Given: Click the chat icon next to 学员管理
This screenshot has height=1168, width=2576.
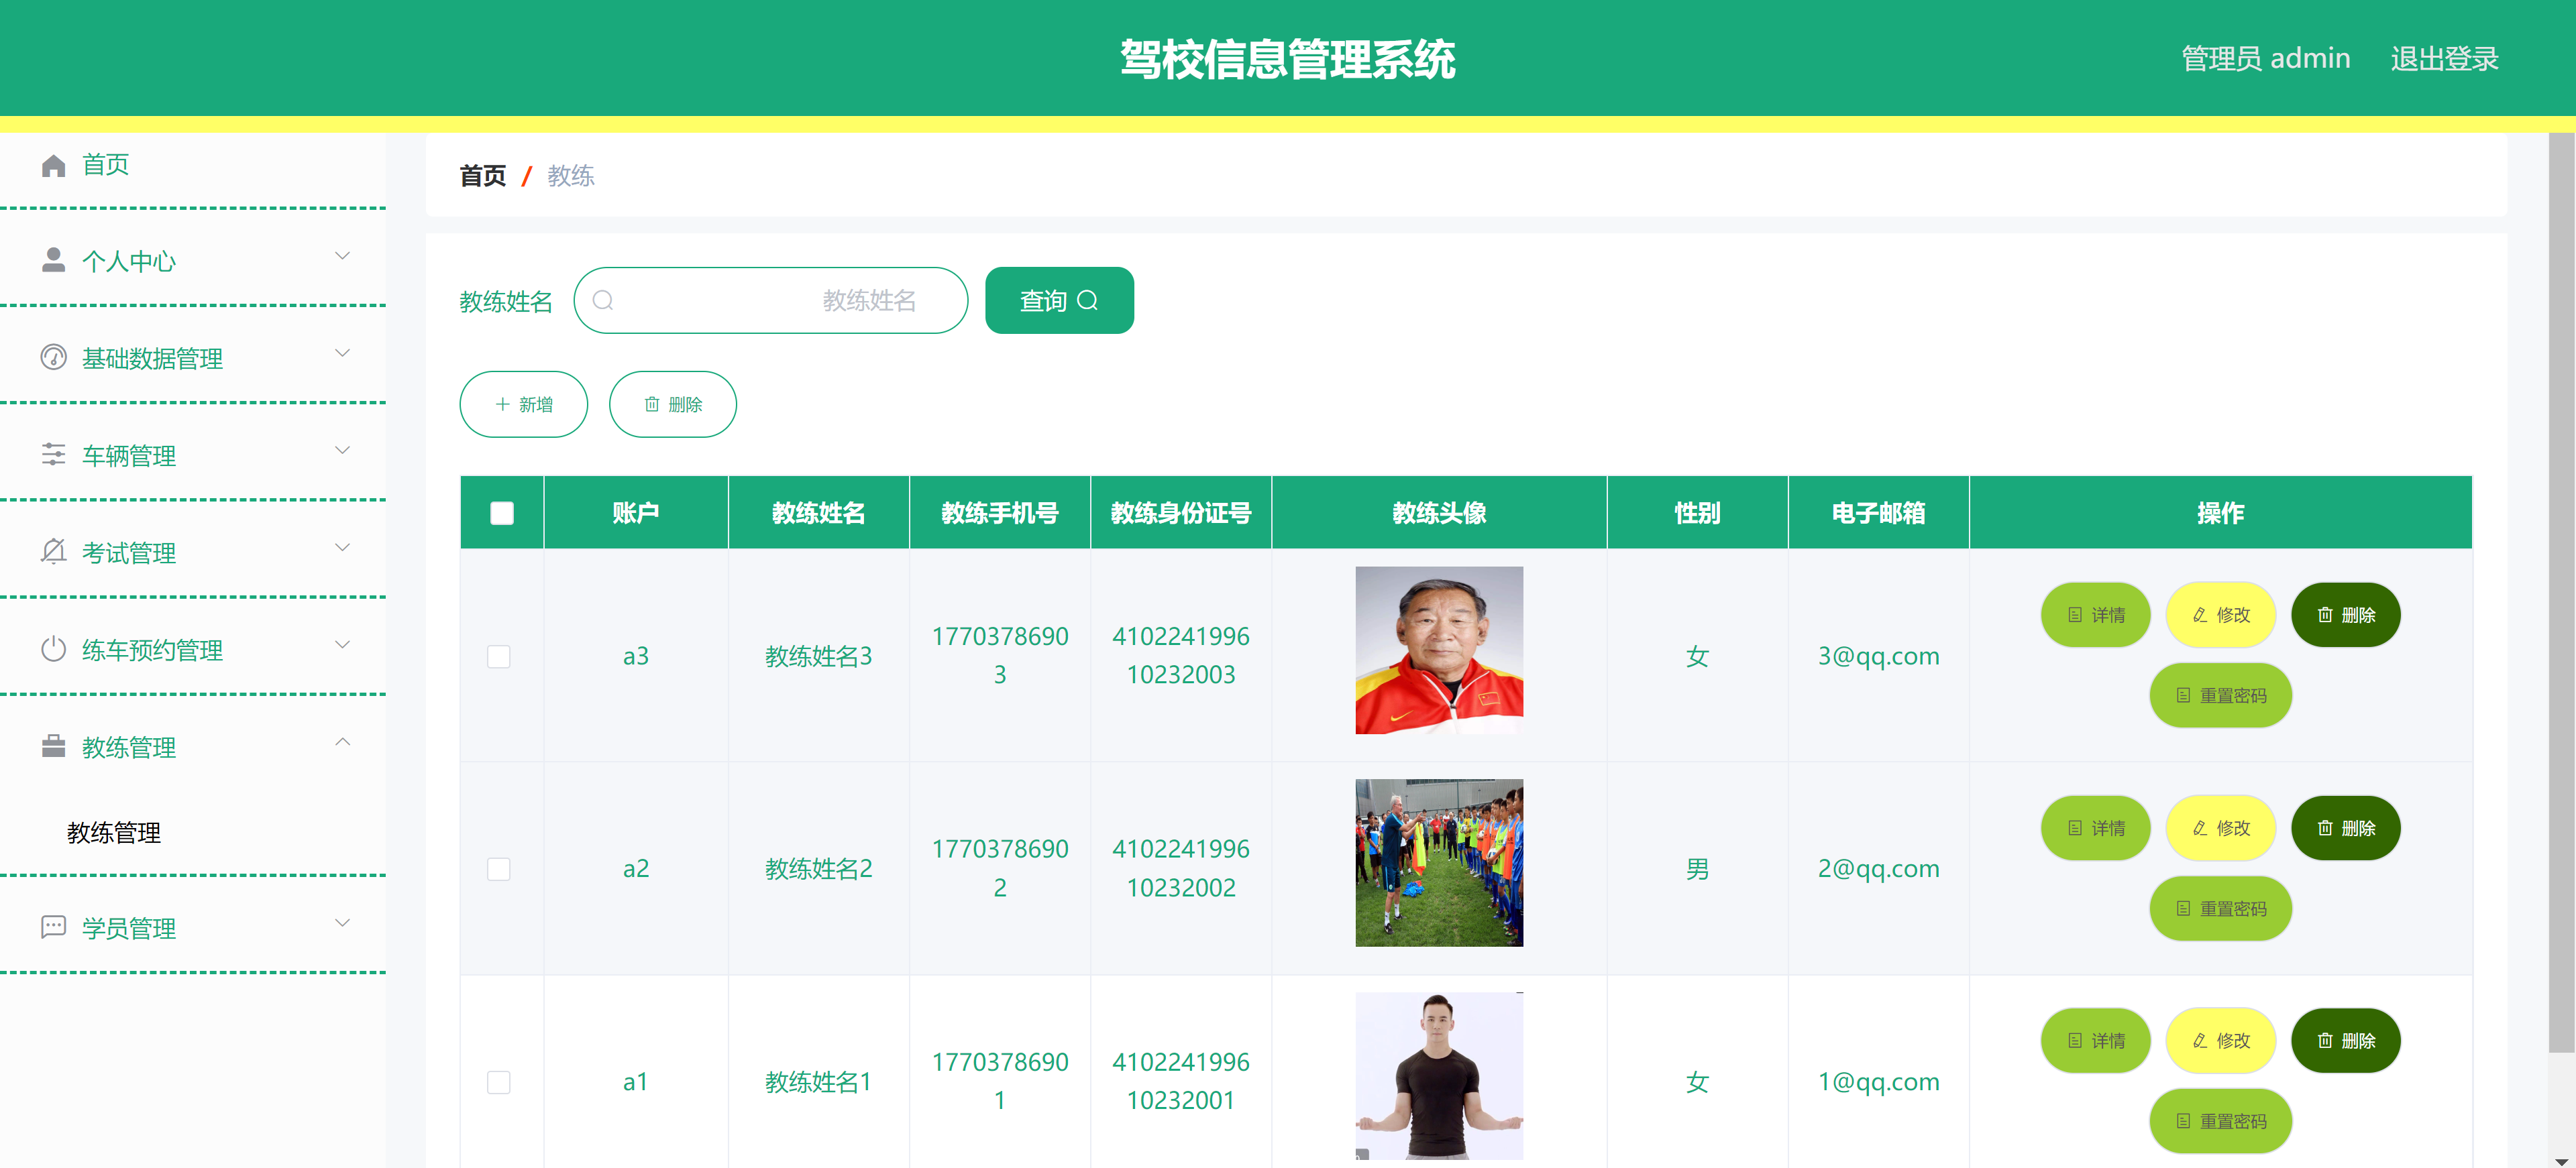Looking at the screenshot, I should (x=53, y=927).
